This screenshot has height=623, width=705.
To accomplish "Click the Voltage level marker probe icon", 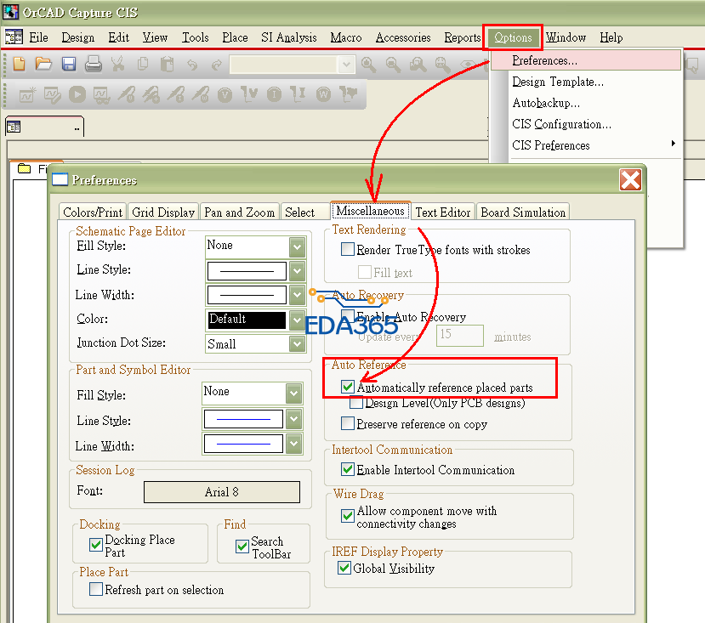I will [127, 94].
